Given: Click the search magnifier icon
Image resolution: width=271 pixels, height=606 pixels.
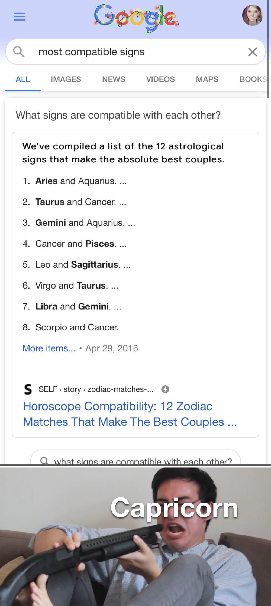Looking at the screenshot, I should pyautogui.click(x=18, y=51).
